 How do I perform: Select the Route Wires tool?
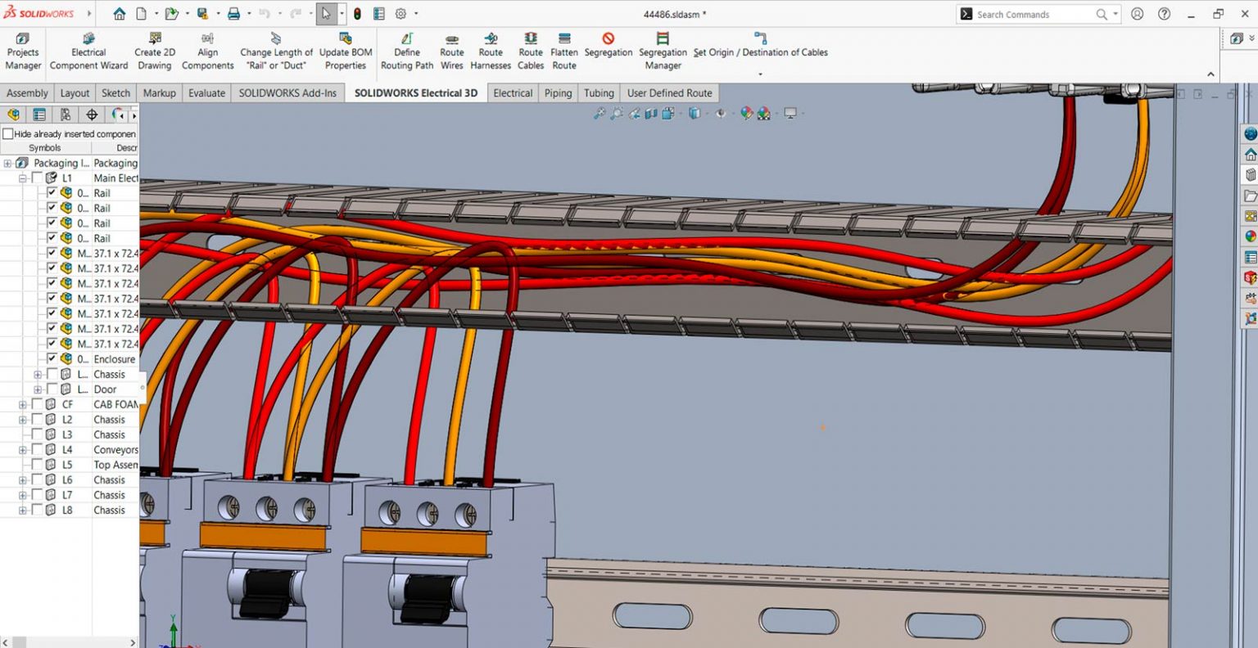click(451, 52)
